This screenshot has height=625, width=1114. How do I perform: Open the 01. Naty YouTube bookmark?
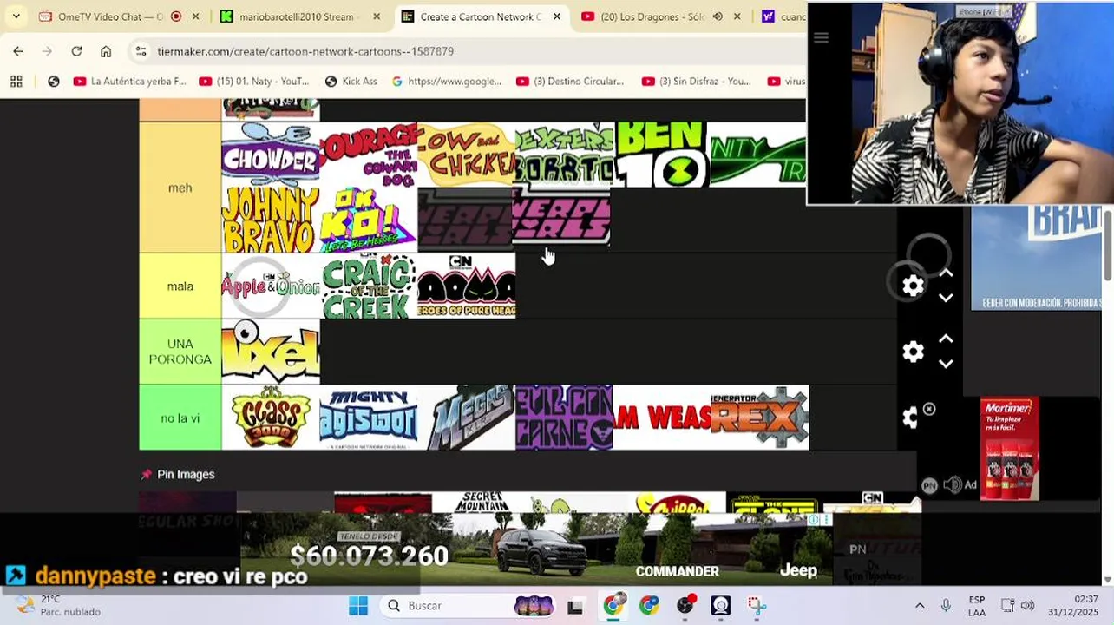[254, 81]
